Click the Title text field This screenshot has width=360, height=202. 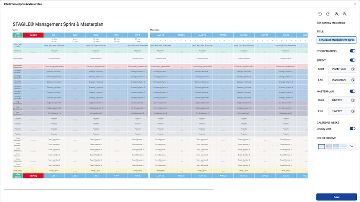tap(337, 40)
